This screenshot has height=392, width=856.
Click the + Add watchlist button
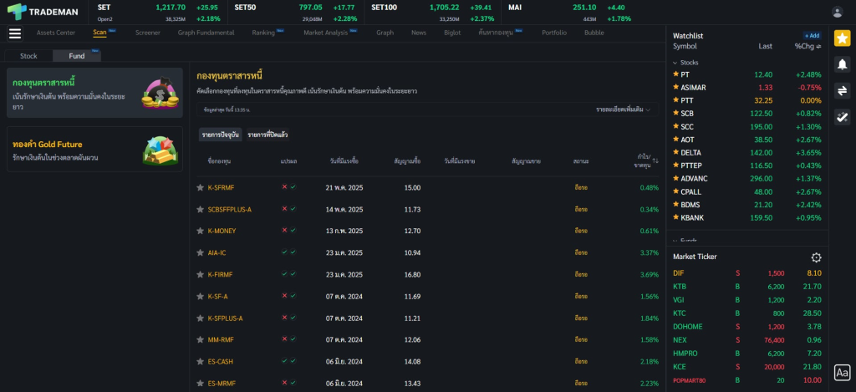click(812, 35)
